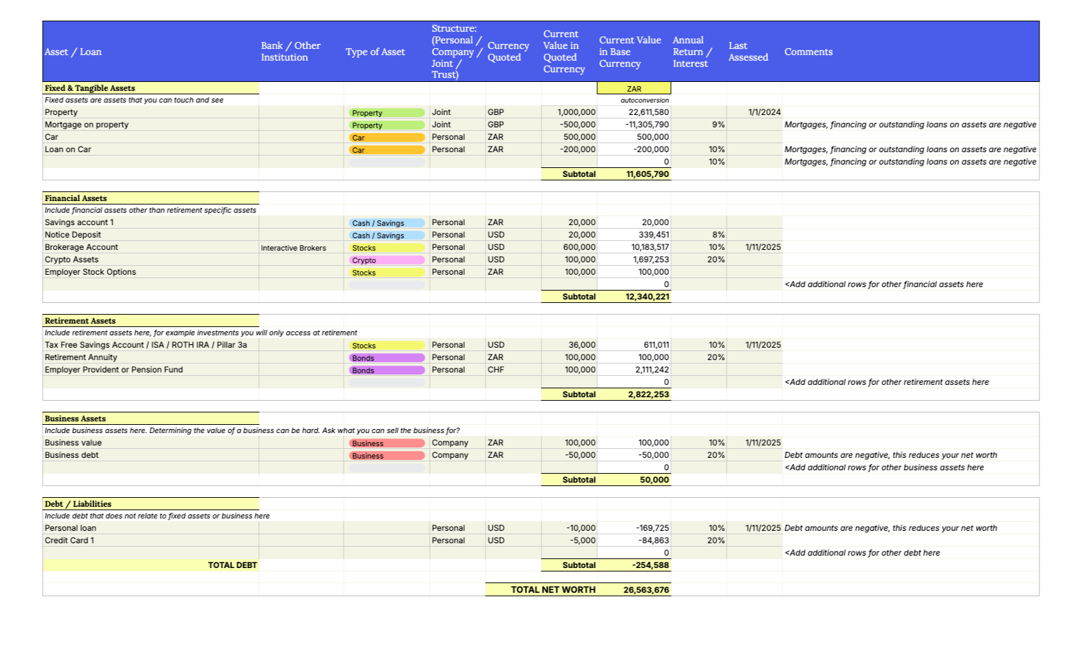Viewport: 1067px width, 672px height.
Task: Open the Crypto type chip
Action: [x=386, y=260]
